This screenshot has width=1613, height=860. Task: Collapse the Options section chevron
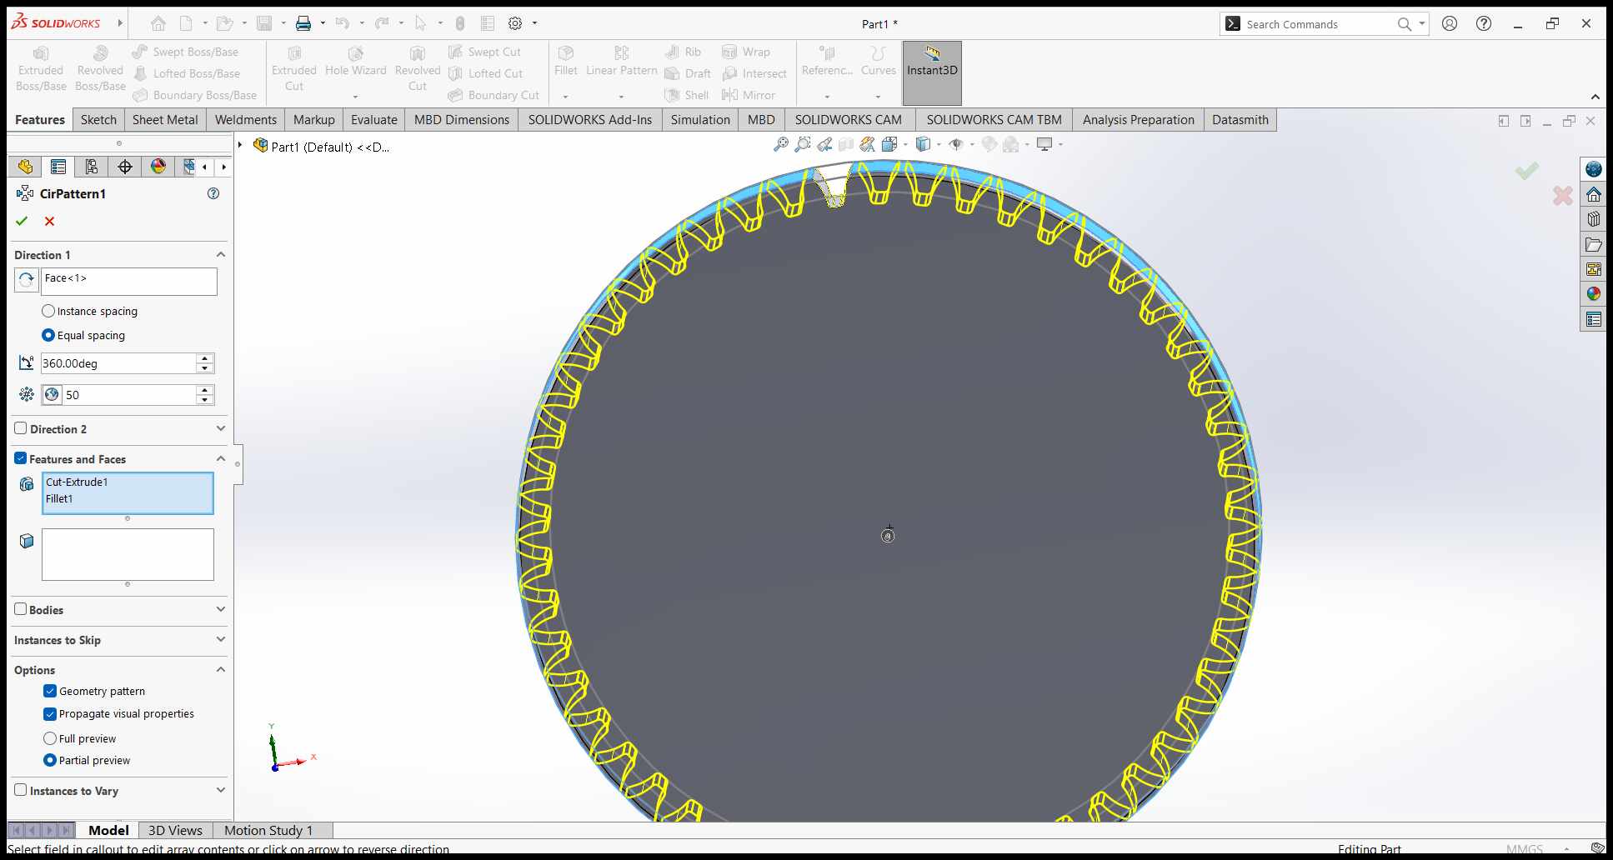click(x=221, y=669)
